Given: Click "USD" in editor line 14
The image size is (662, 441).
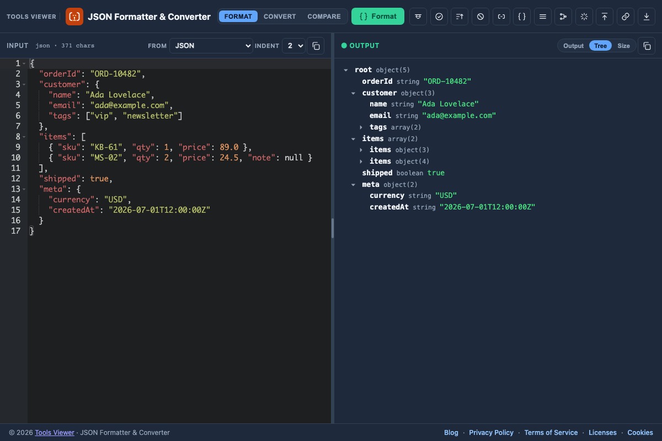Looking at the screenshot, I should pyautogui.click(x=115, y=200).
